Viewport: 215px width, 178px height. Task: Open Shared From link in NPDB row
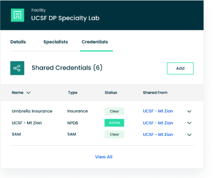[x=158, y=123]
